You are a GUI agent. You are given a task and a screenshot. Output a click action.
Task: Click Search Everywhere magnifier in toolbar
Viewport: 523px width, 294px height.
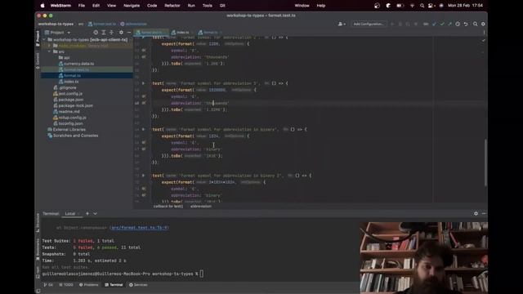point(476,24)
